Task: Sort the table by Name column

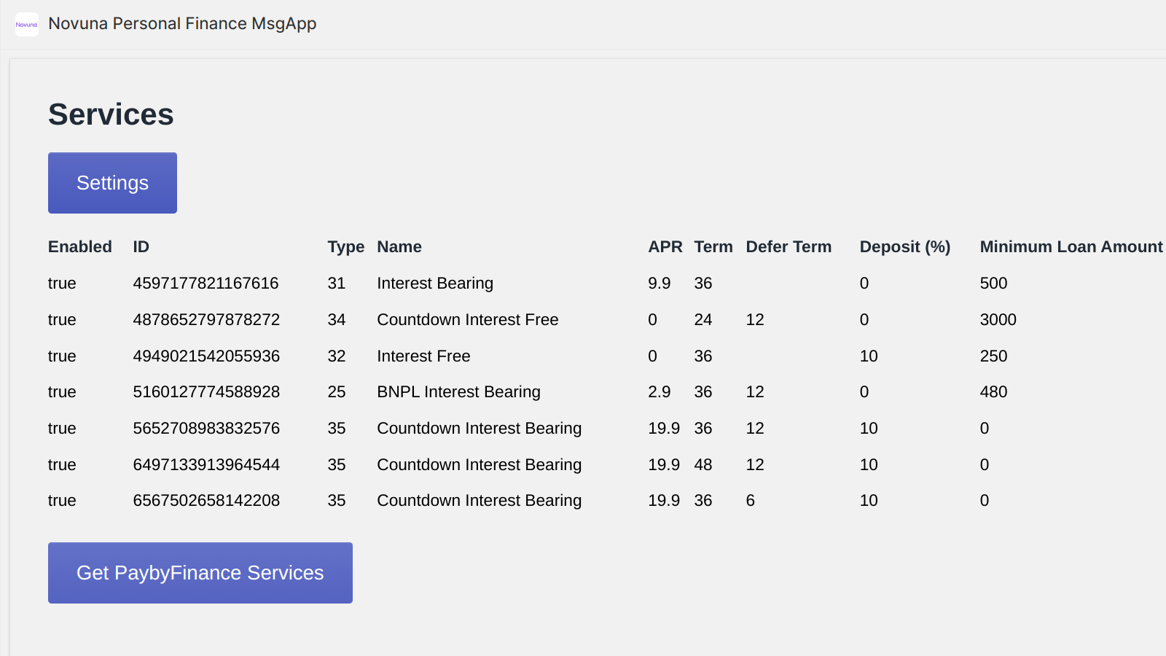Action: (x=399, y=246)
